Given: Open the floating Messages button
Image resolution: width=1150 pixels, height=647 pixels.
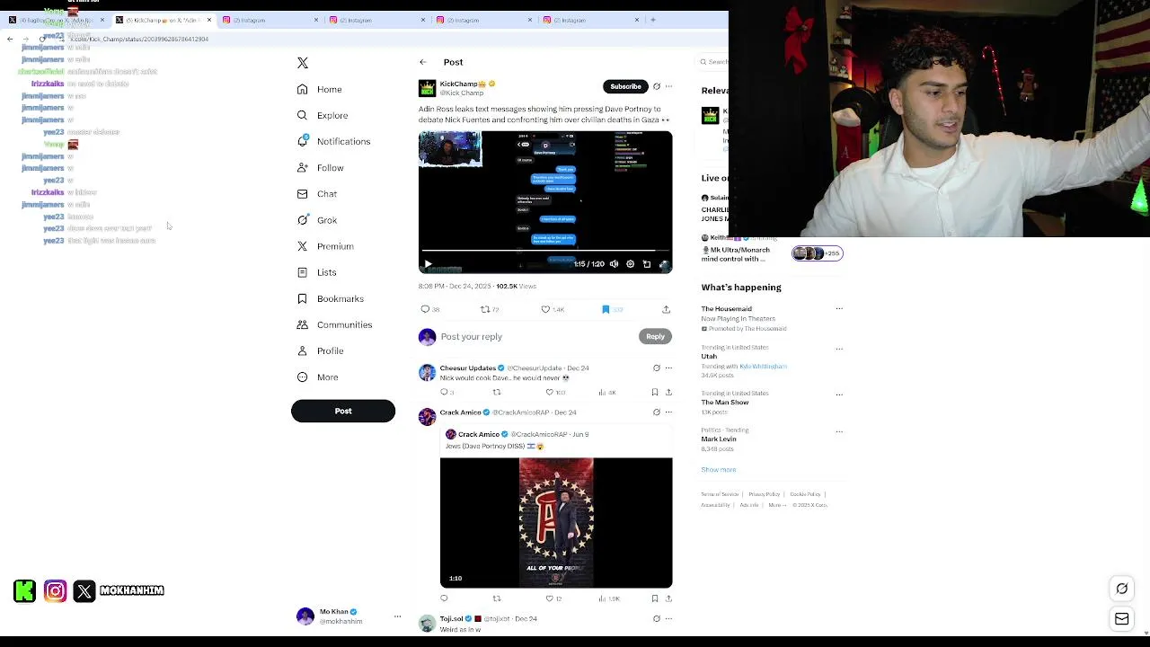Looking at the screenshot, I should (1122, 619).
